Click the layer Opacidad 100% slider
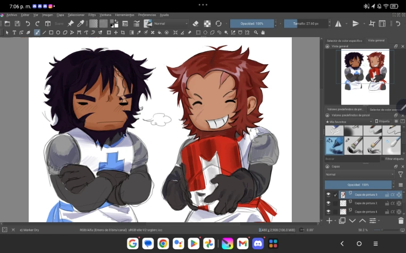This screenshot has height=253, width=406. coord(358,185)
